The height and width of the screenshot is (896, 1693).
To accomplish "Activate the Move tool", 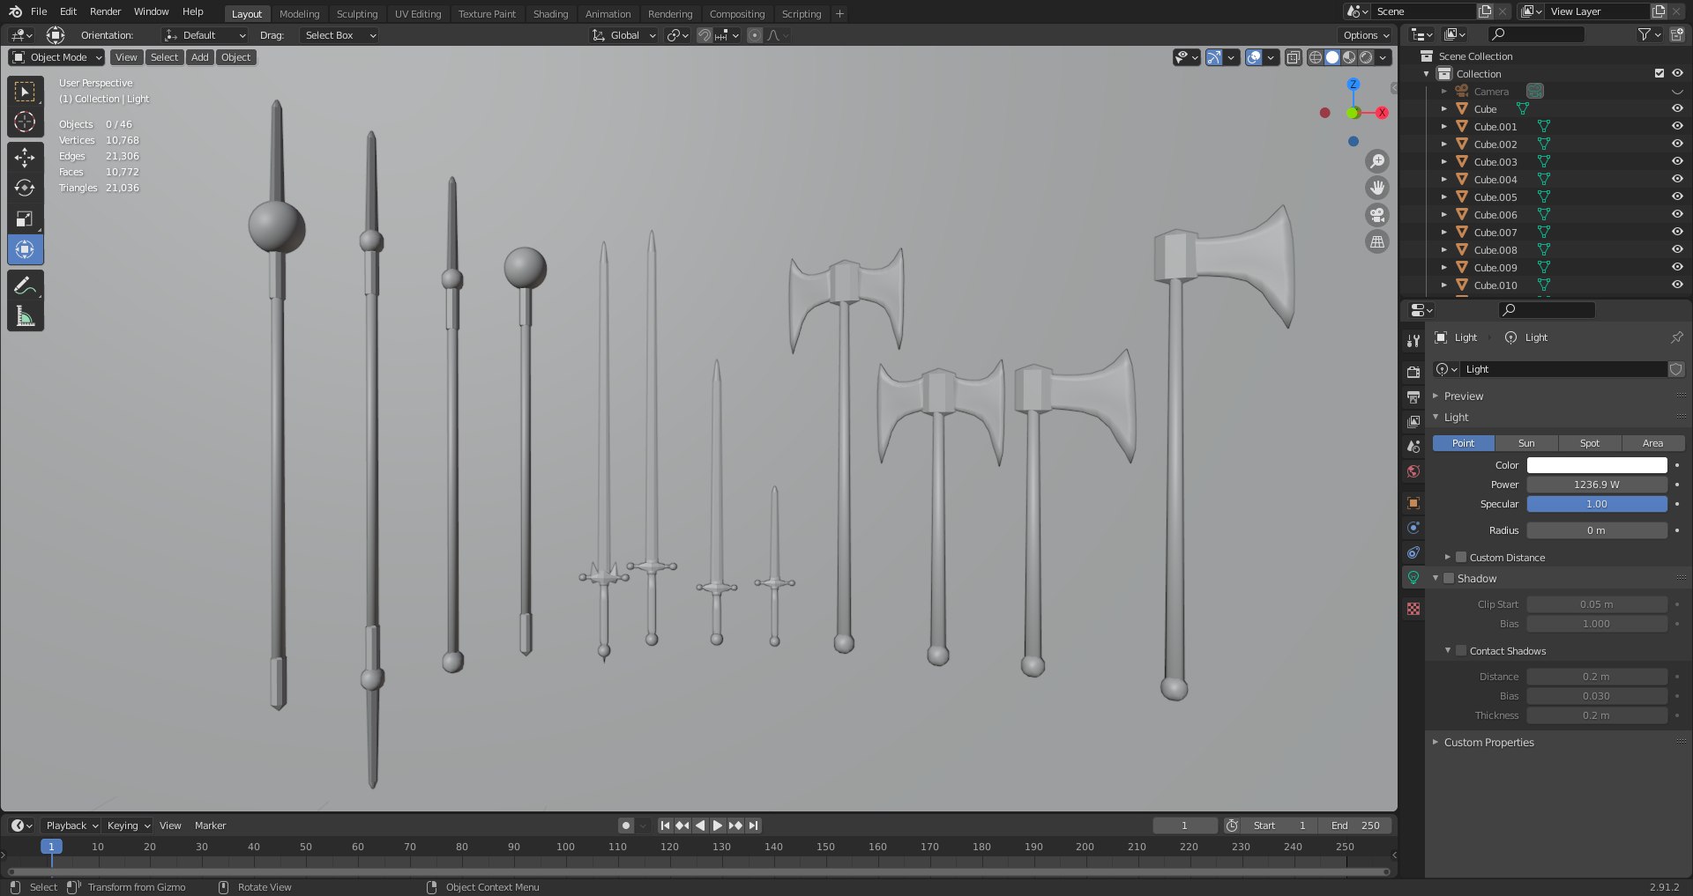I will (x=26, y=157).
